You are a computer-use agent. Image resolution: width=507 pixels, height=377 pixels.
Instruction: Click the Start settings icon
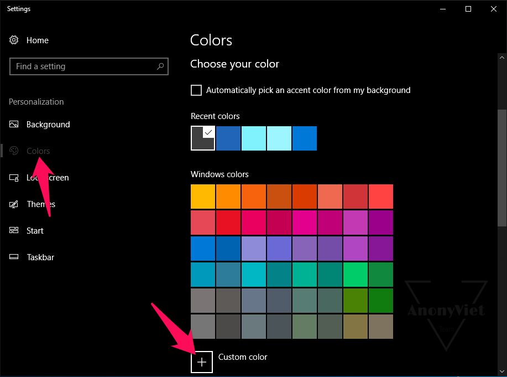[14, 230]
